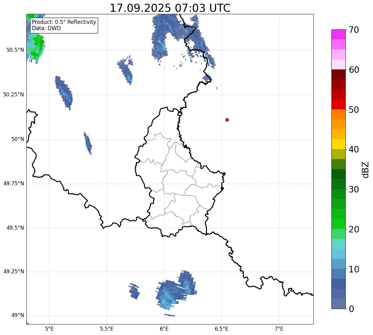
Task: Click the bright green swatch just above 20 dBZ
Action: pyautogui.click(x=338, y=224)
